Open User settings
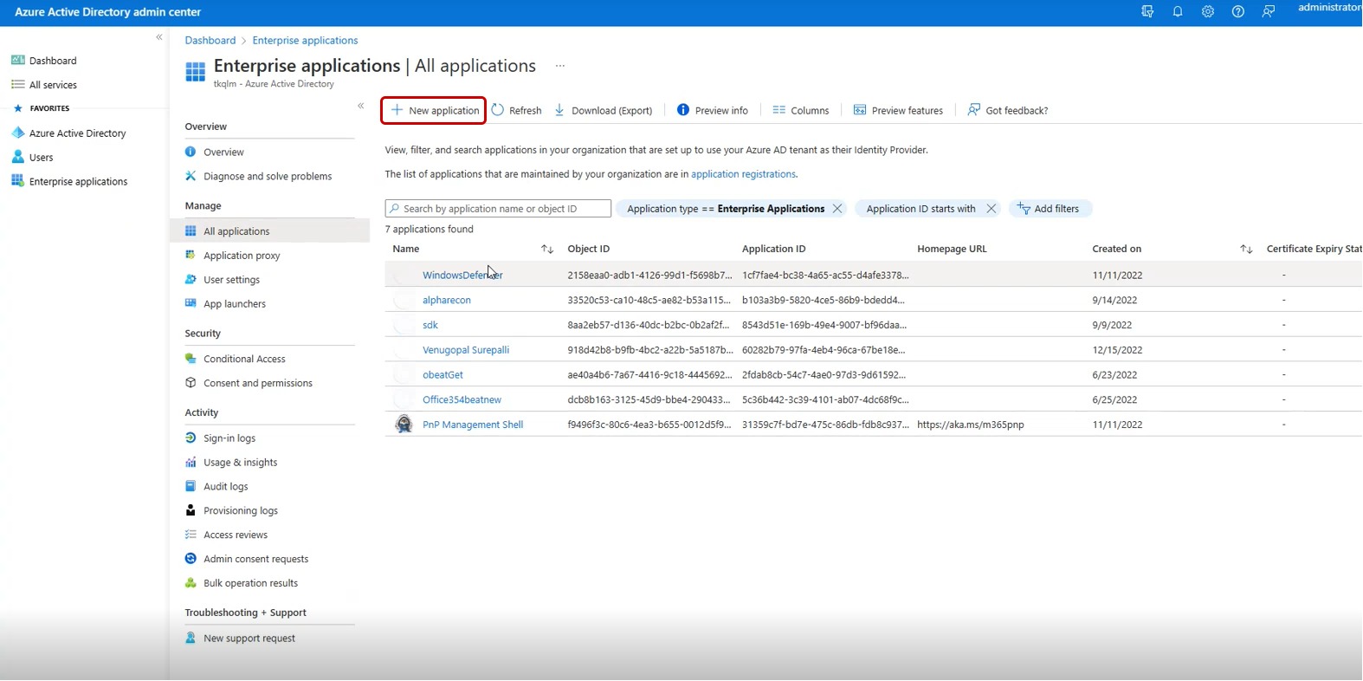The height and width of the screenshot is (681, 1363). [x=231, y=281]
